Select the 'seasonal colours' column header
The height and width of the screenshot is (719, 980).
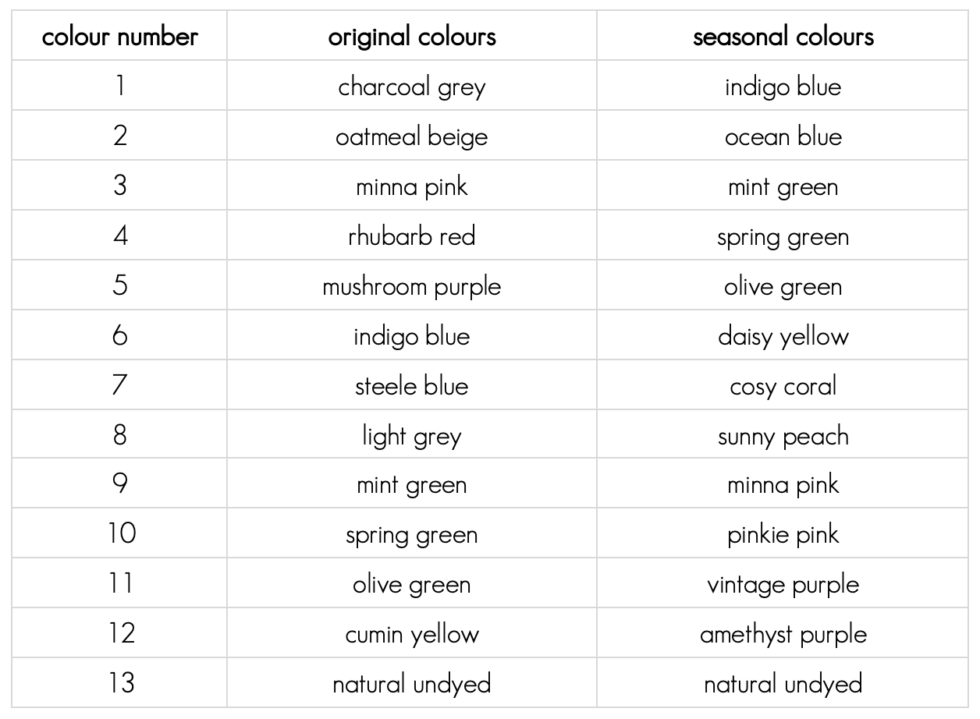(x=783, y=36)
